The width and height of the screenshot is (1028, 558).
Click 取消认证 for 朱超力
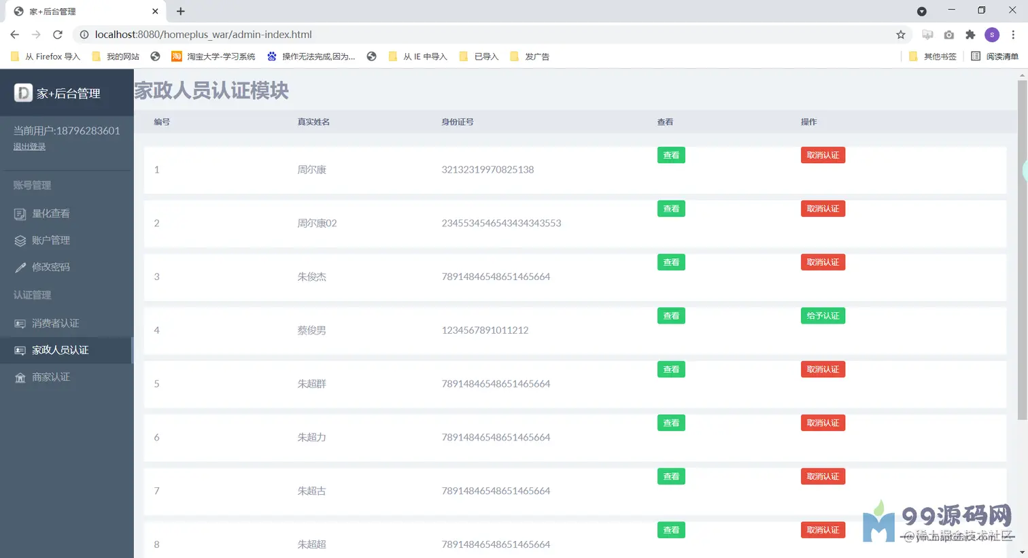823,423
